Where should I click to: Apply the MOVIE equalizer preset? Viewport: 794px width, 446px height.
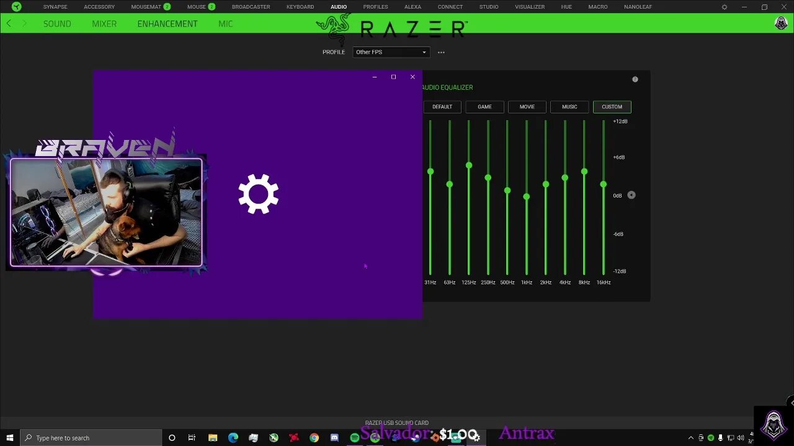(x=527, y=107)
